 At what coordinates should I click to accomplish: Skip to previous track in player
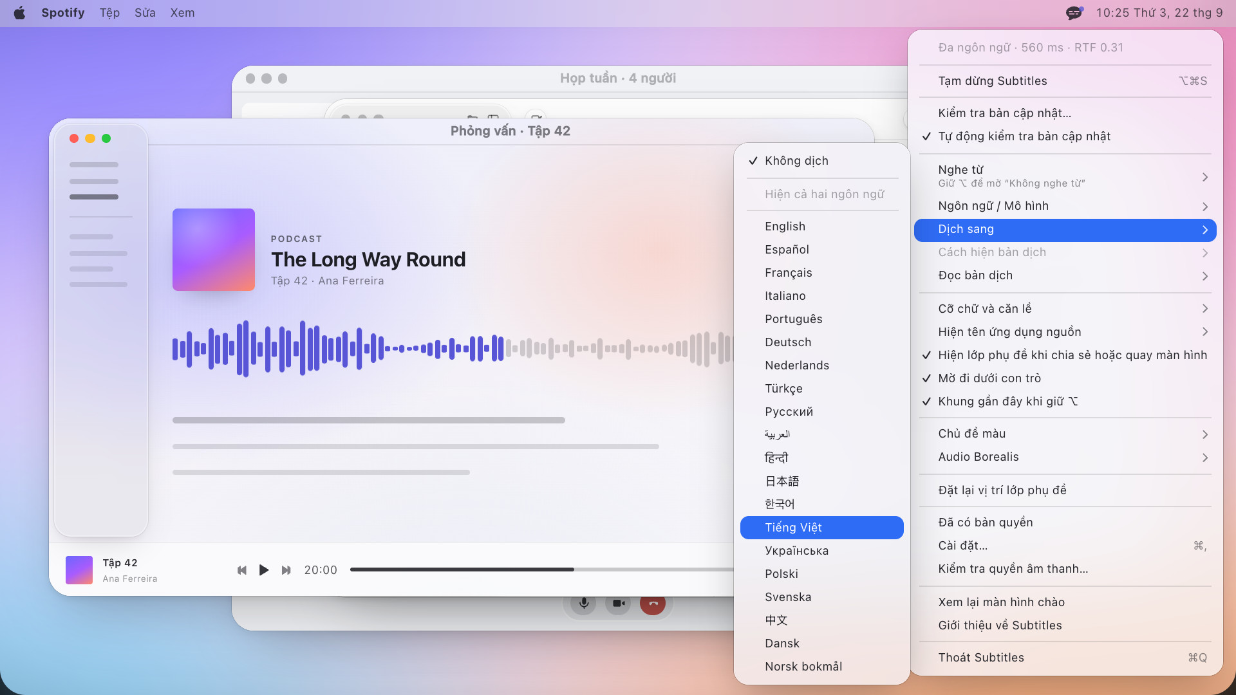[x=242, y=570]
